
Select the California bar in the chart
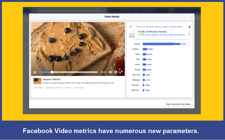point(145,49)
